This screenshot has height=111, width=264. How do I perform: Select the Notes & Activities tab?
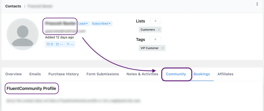tap(142, 74)
